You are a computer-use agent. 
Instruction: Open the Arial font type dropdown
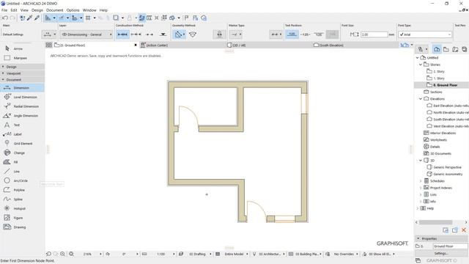(425, 34)
